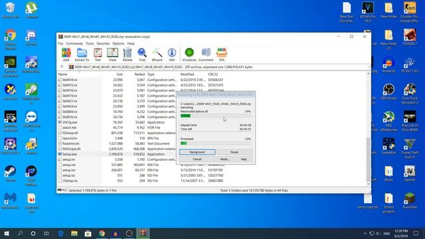This screenshot has width=425, height=239.
Task: Open the archive path dropdown arrow
Action: 369,67
